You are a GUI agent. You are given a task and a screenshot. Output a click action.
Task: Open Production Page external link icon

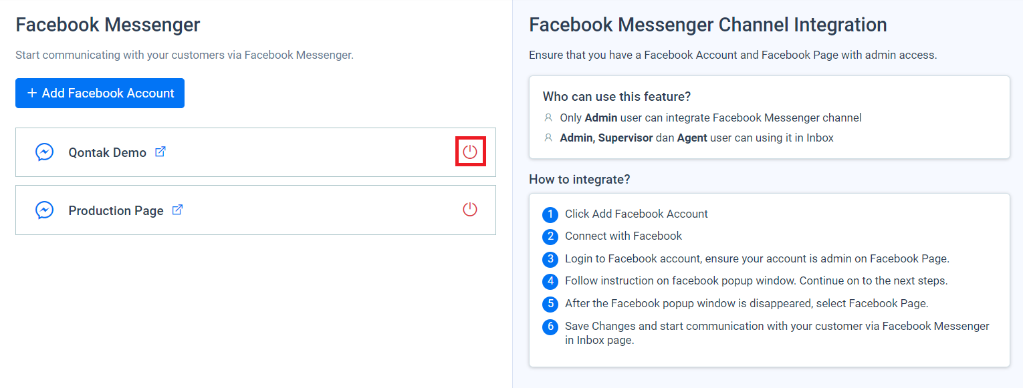(178, 210)
